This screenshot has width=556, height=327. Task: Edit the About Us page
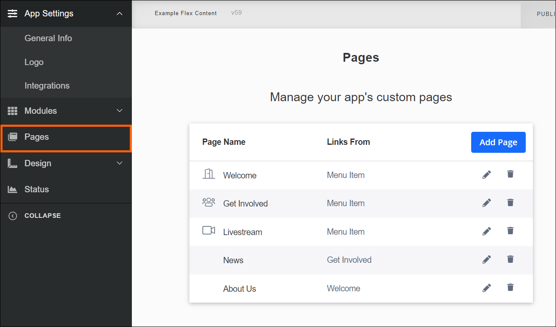487,288
